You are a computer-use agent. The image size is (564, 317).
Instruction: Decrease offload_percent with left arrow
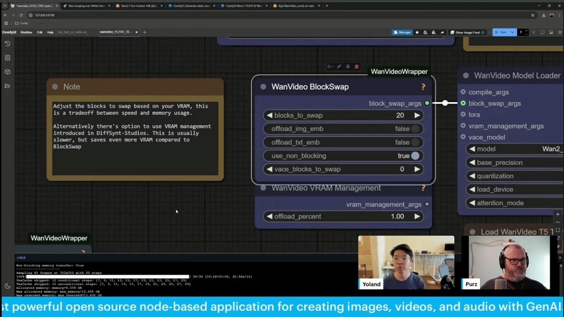pyautogui.click(x=269, y=217)
